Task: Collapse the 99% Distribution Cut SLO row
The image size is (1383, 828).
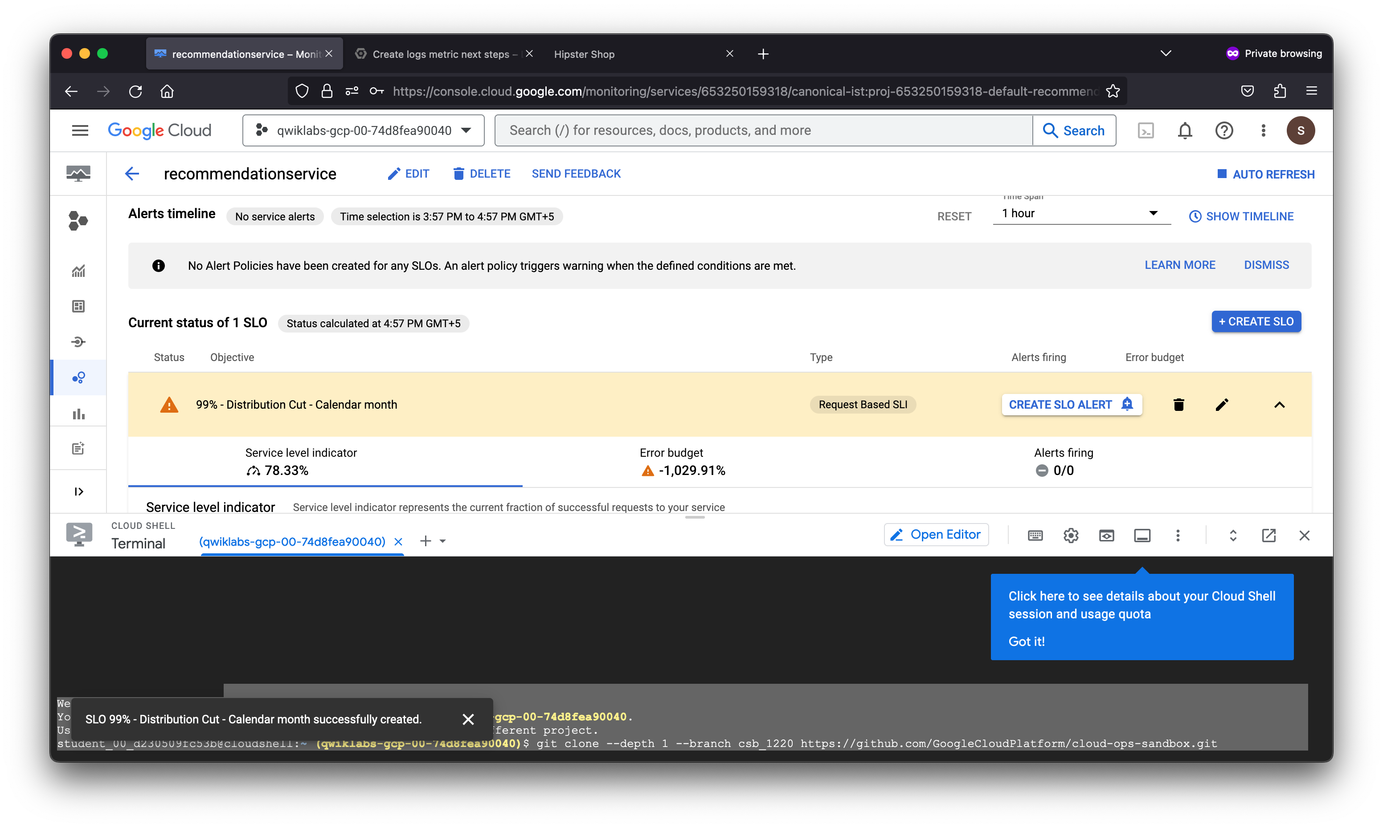Action: point(1279,405)
